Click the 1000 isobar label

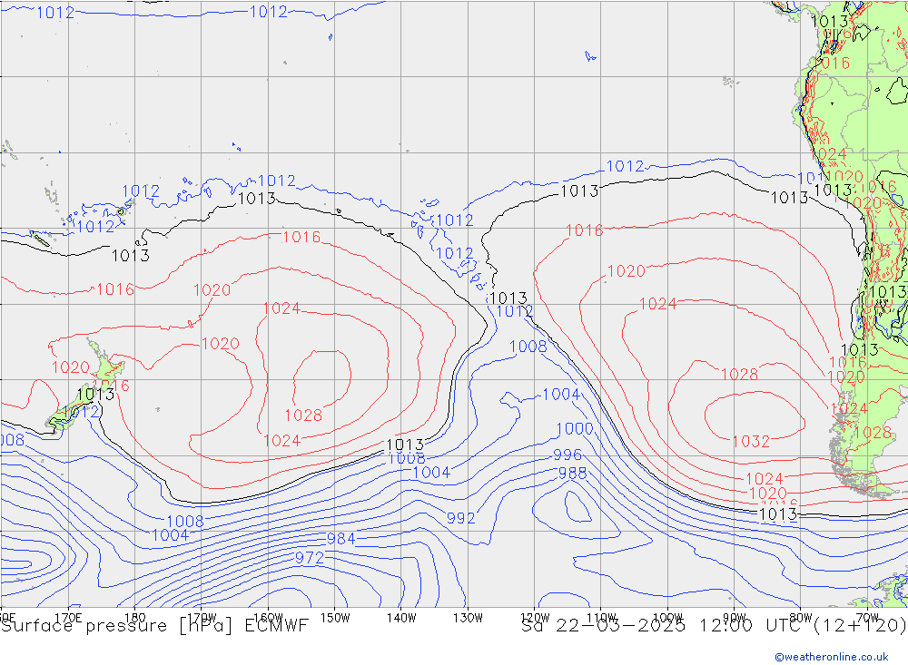(x=575, y=429)
